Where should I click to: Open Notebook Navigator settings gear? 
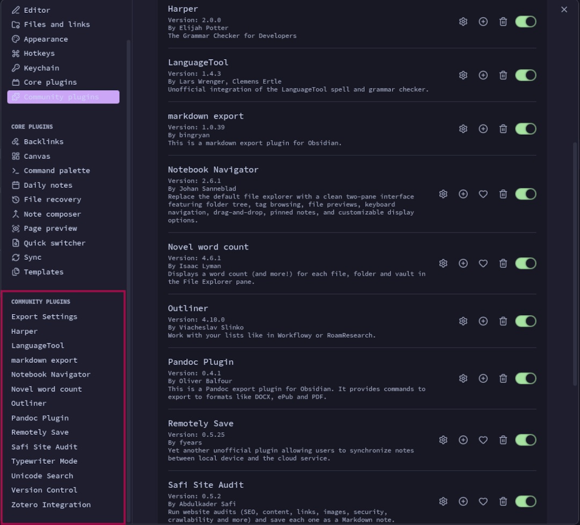pyautogui.click(x=443, y=194)
